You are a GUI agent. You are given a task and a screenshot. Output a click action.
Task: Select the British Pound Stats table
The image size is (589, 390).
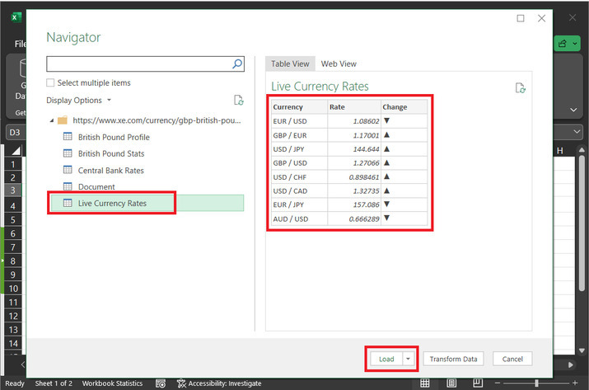coord(111,153)
